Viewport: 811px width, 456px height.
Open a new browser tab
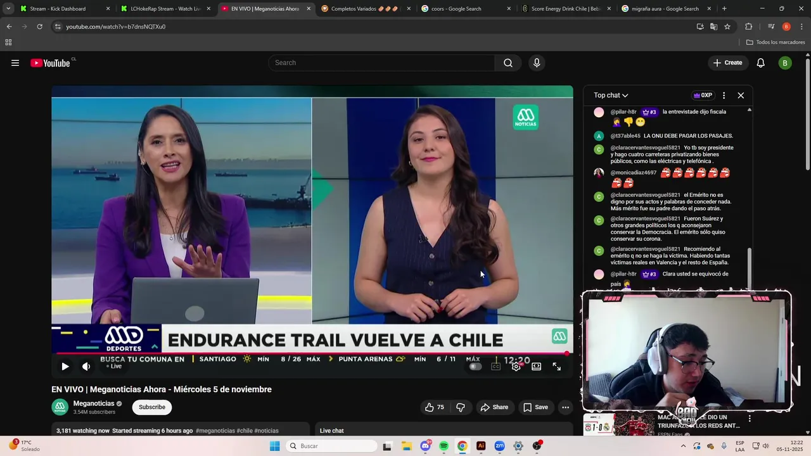[x=724, y=9]
